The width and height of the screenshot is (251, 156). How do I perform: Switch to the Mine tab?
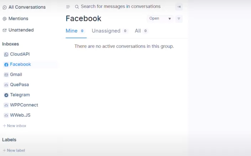[x=75, y=31]
